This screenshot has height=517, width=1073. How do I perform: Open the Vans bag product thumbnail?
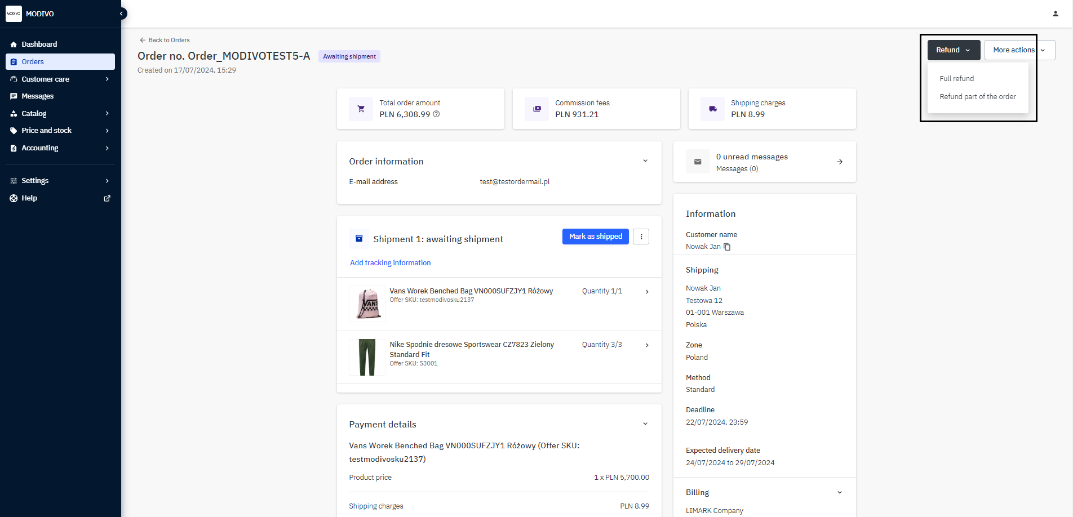[x=367, y=304]
